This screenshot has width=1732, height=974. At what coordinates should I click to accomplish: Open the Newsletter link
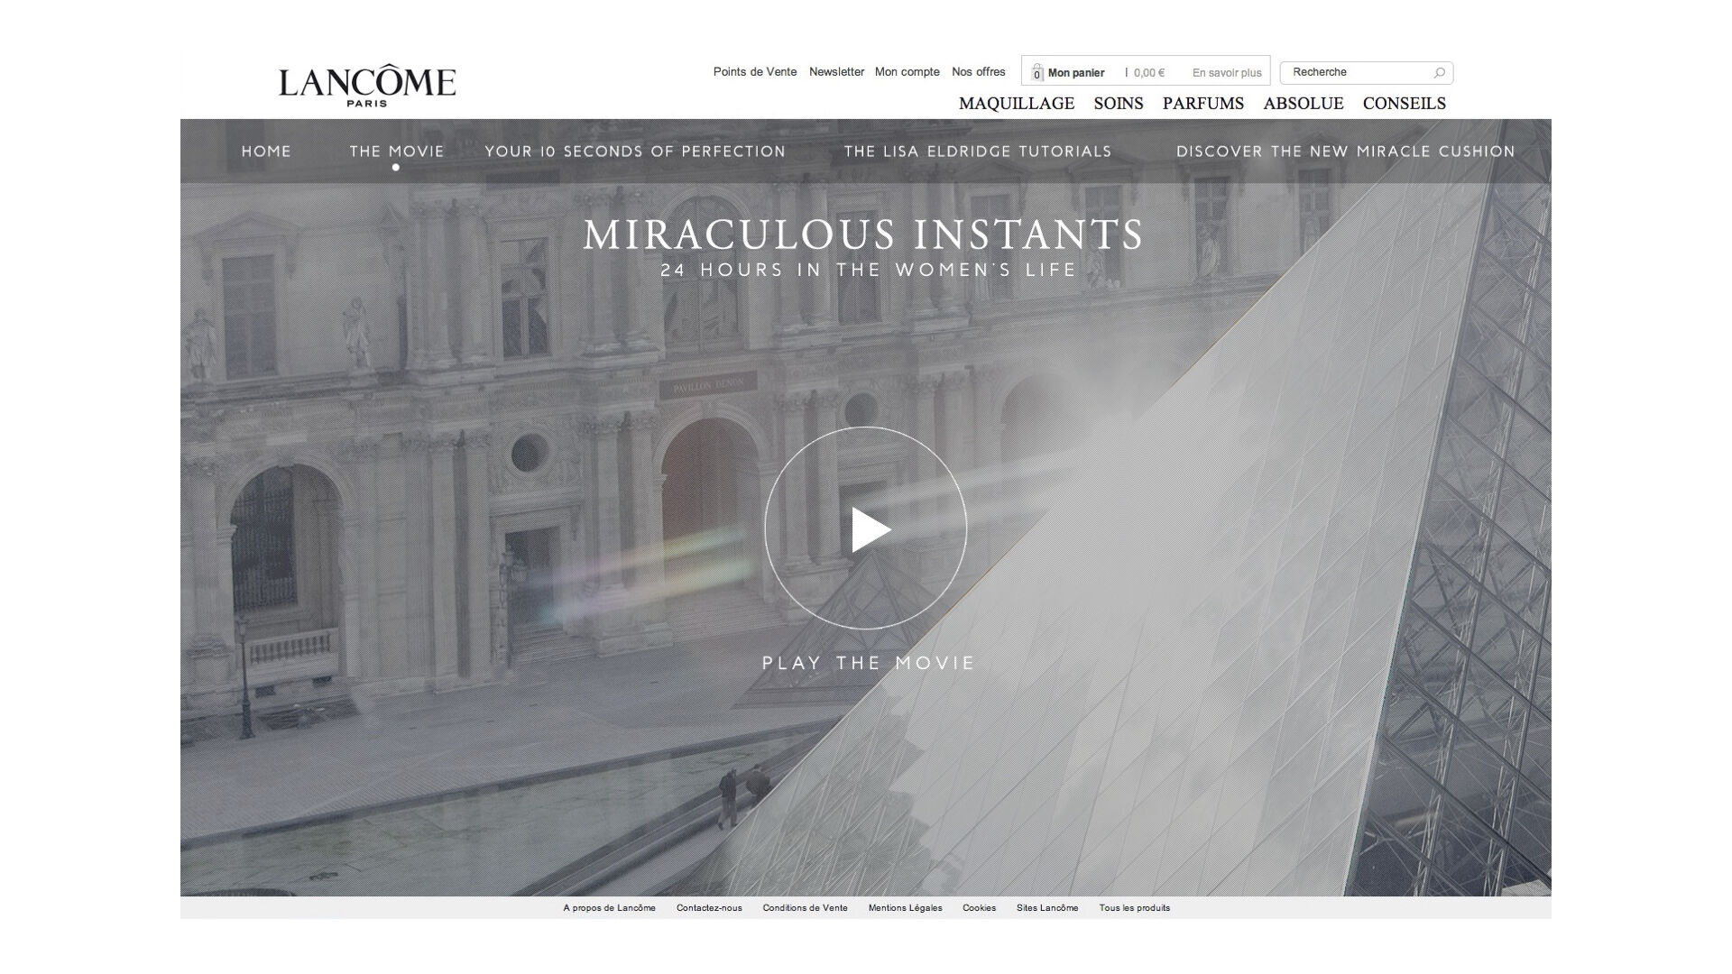836,72
